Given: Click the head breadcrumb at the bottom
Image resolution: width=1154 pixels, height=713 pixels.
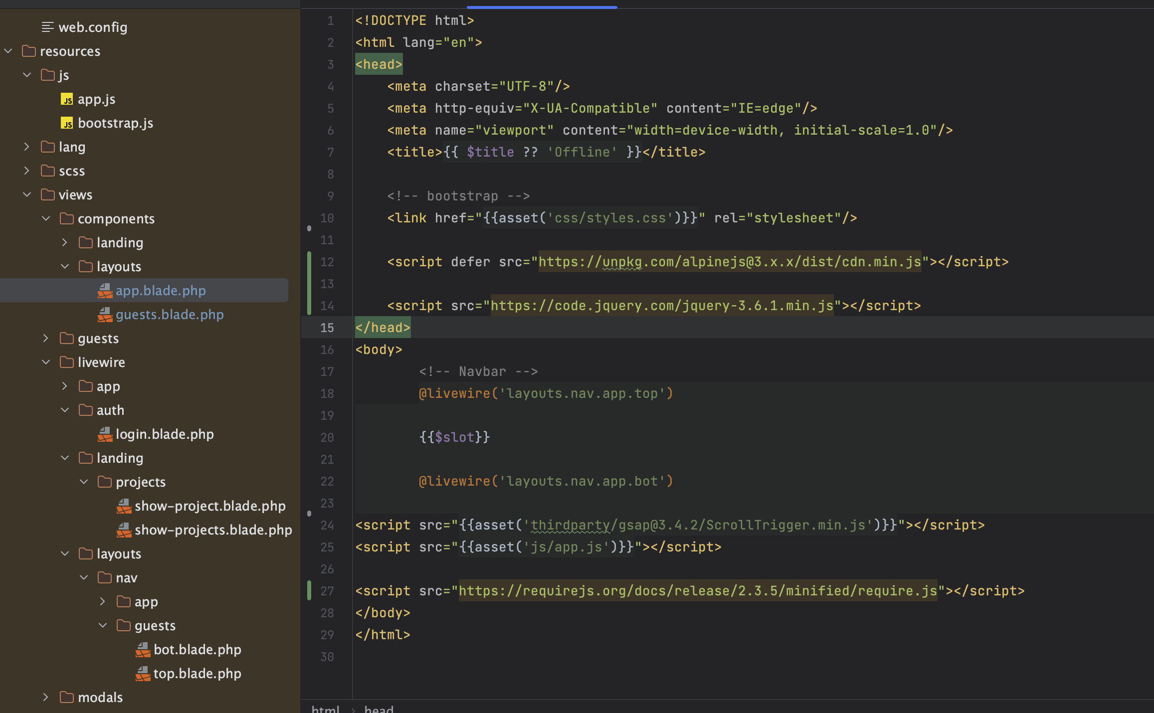Looking at the screenshot, I should tap(379, 709).
